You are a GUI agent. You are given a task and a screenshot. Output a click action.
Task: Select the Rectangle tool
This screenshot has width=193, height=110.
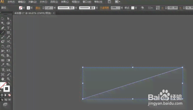pos(8,33)
